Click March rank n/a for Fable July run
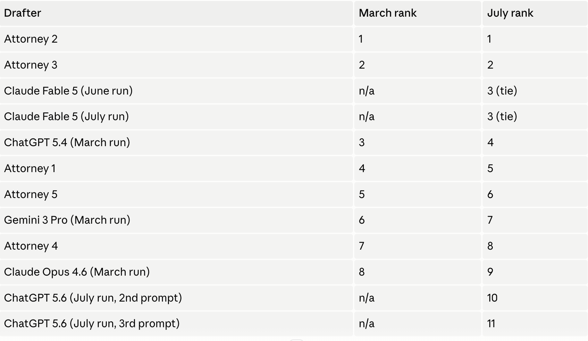Screen dimensions: 588x341 coord(417,117)
